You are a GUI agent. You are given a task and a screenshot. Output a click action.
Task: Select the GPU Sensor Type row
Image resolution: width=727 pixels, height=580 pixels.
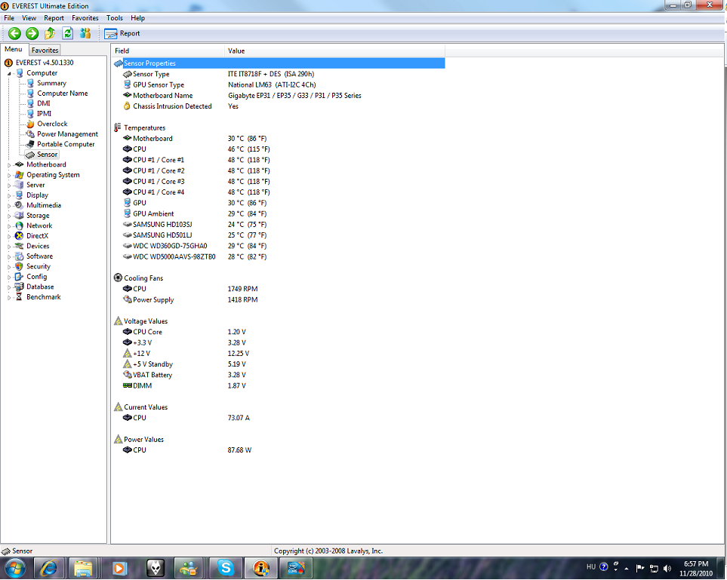point(278,84)
